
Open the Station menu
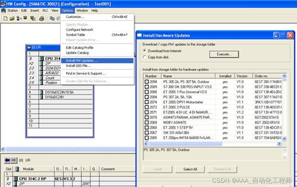[13, 10]
